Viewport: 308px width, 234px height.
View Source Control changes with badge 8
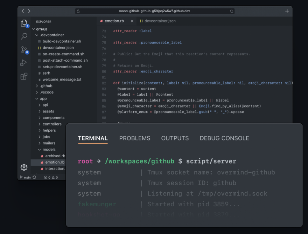(x=24, y=49)
